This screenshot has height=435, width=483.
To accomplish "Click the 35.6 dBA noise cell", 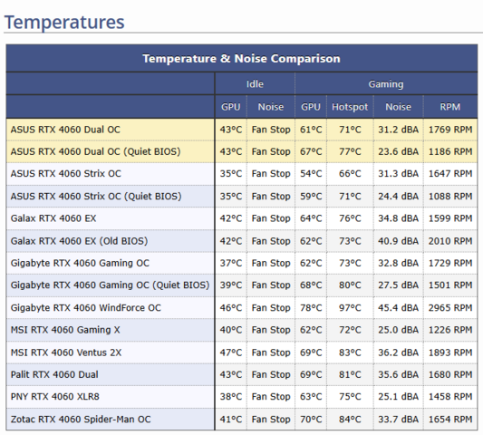I will [x=399, y=374].
